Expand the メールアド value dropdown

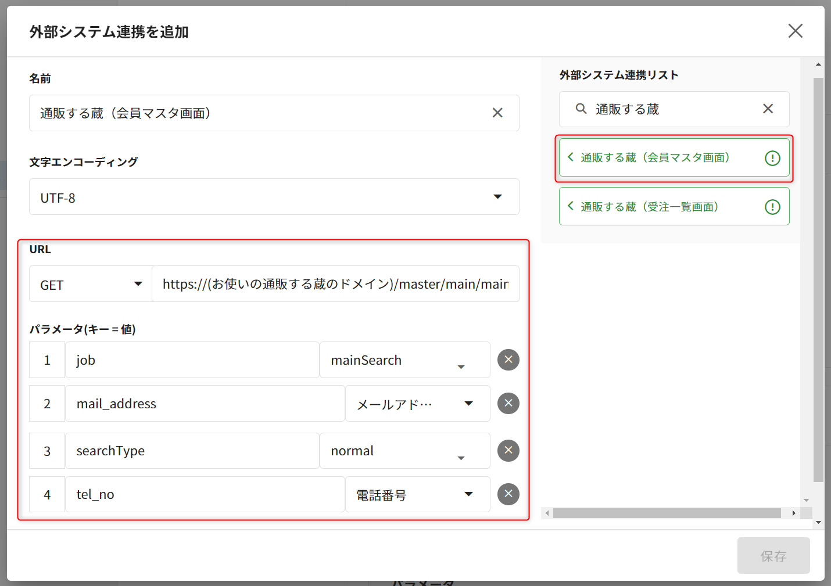pyautogui.click(x=468, y=404)
